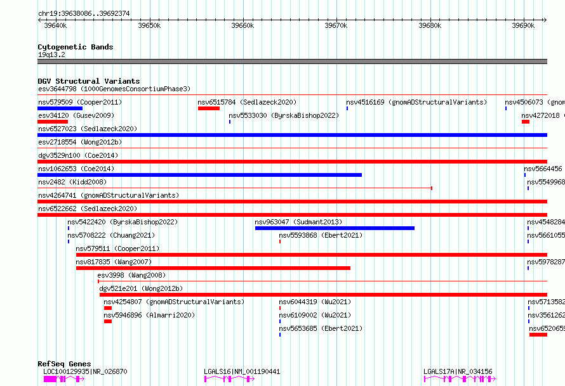Click the nsv6527023 (Sedlazeck2020) label
This screenshot has height=386, width=565.
click(x=88, y=129)
